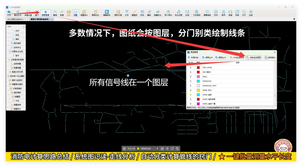Toggle WIRE-消防广播 layer light bulb

[x=190, y=104]
